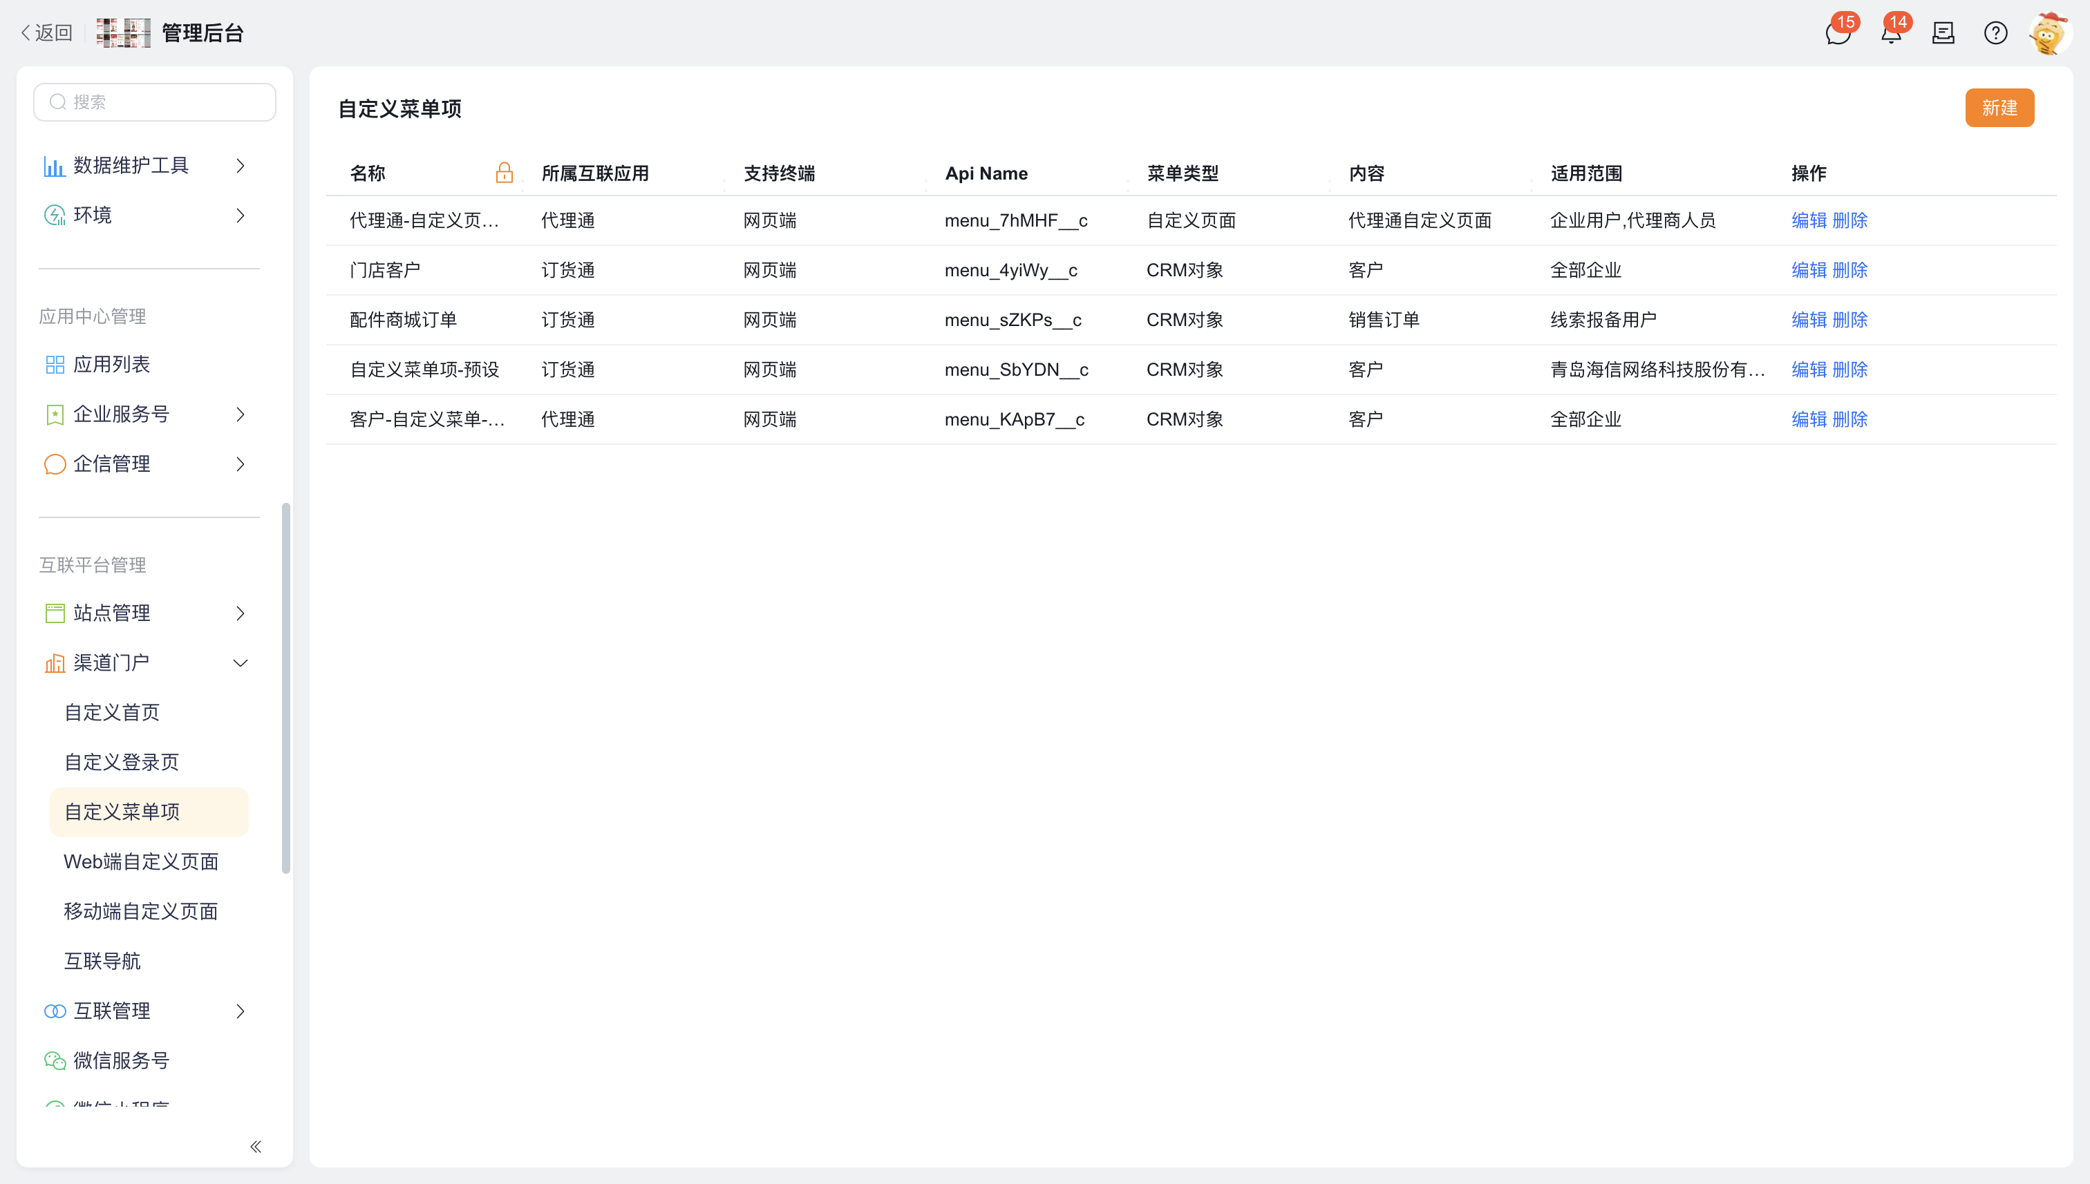2090x1184 pixels.
Task: Delete the menu_7hMHF__c row
Action: (1849, 220)
